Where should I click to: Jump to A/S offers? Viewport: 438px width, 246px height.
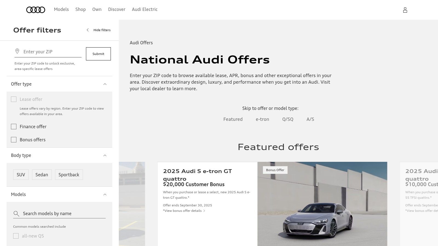coord(310,119)
